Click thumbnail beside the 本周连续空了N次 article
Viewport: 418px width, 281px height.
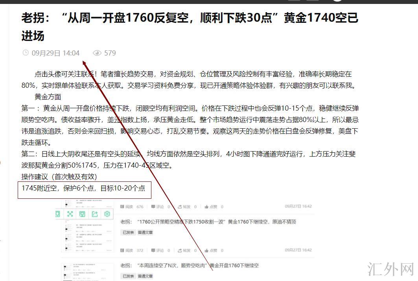pos(88,272)
